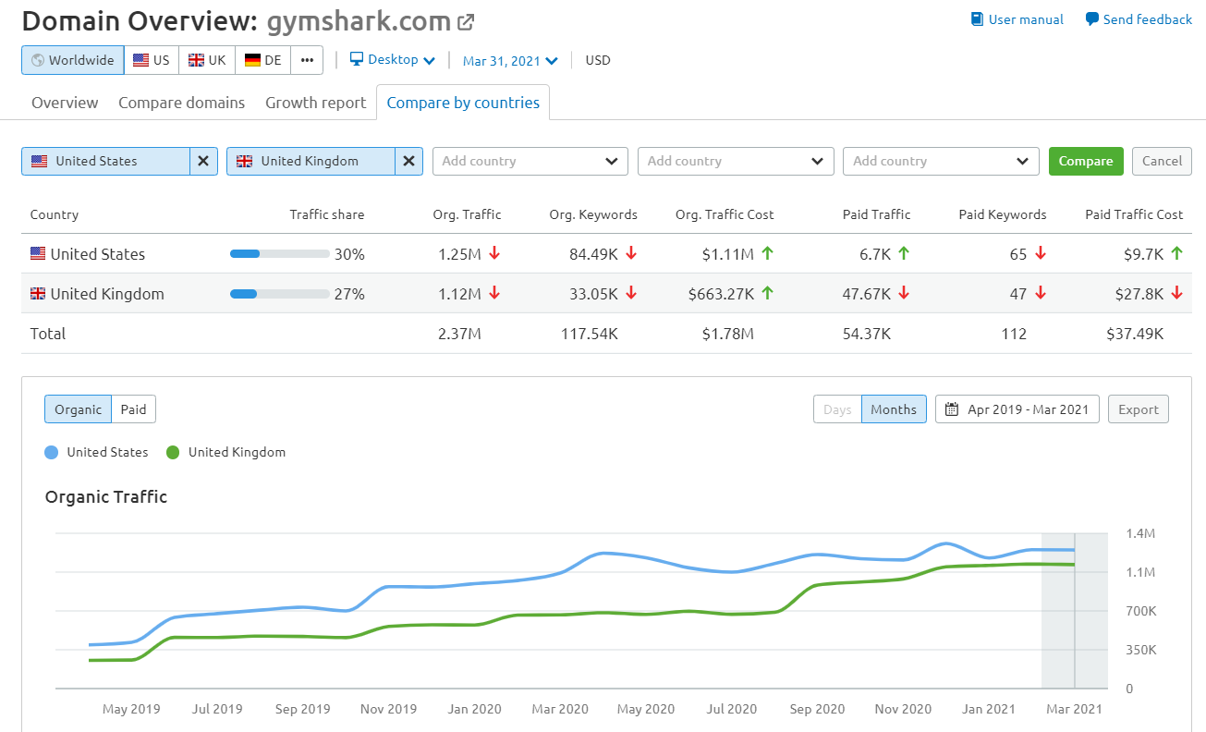Open more databases ellipsis button
Screen dimensions: 1206x732
307,60
